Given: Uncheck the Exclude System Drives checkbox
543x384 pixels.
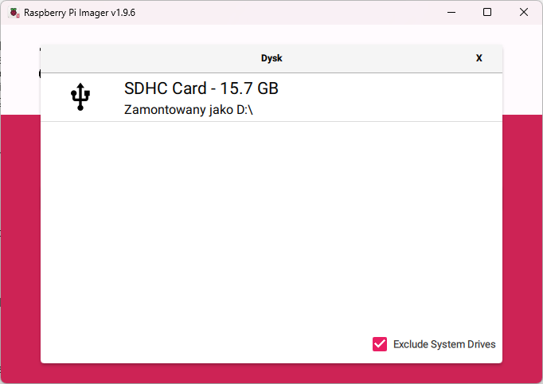Looking at the screenshot, I should (380, 344).
